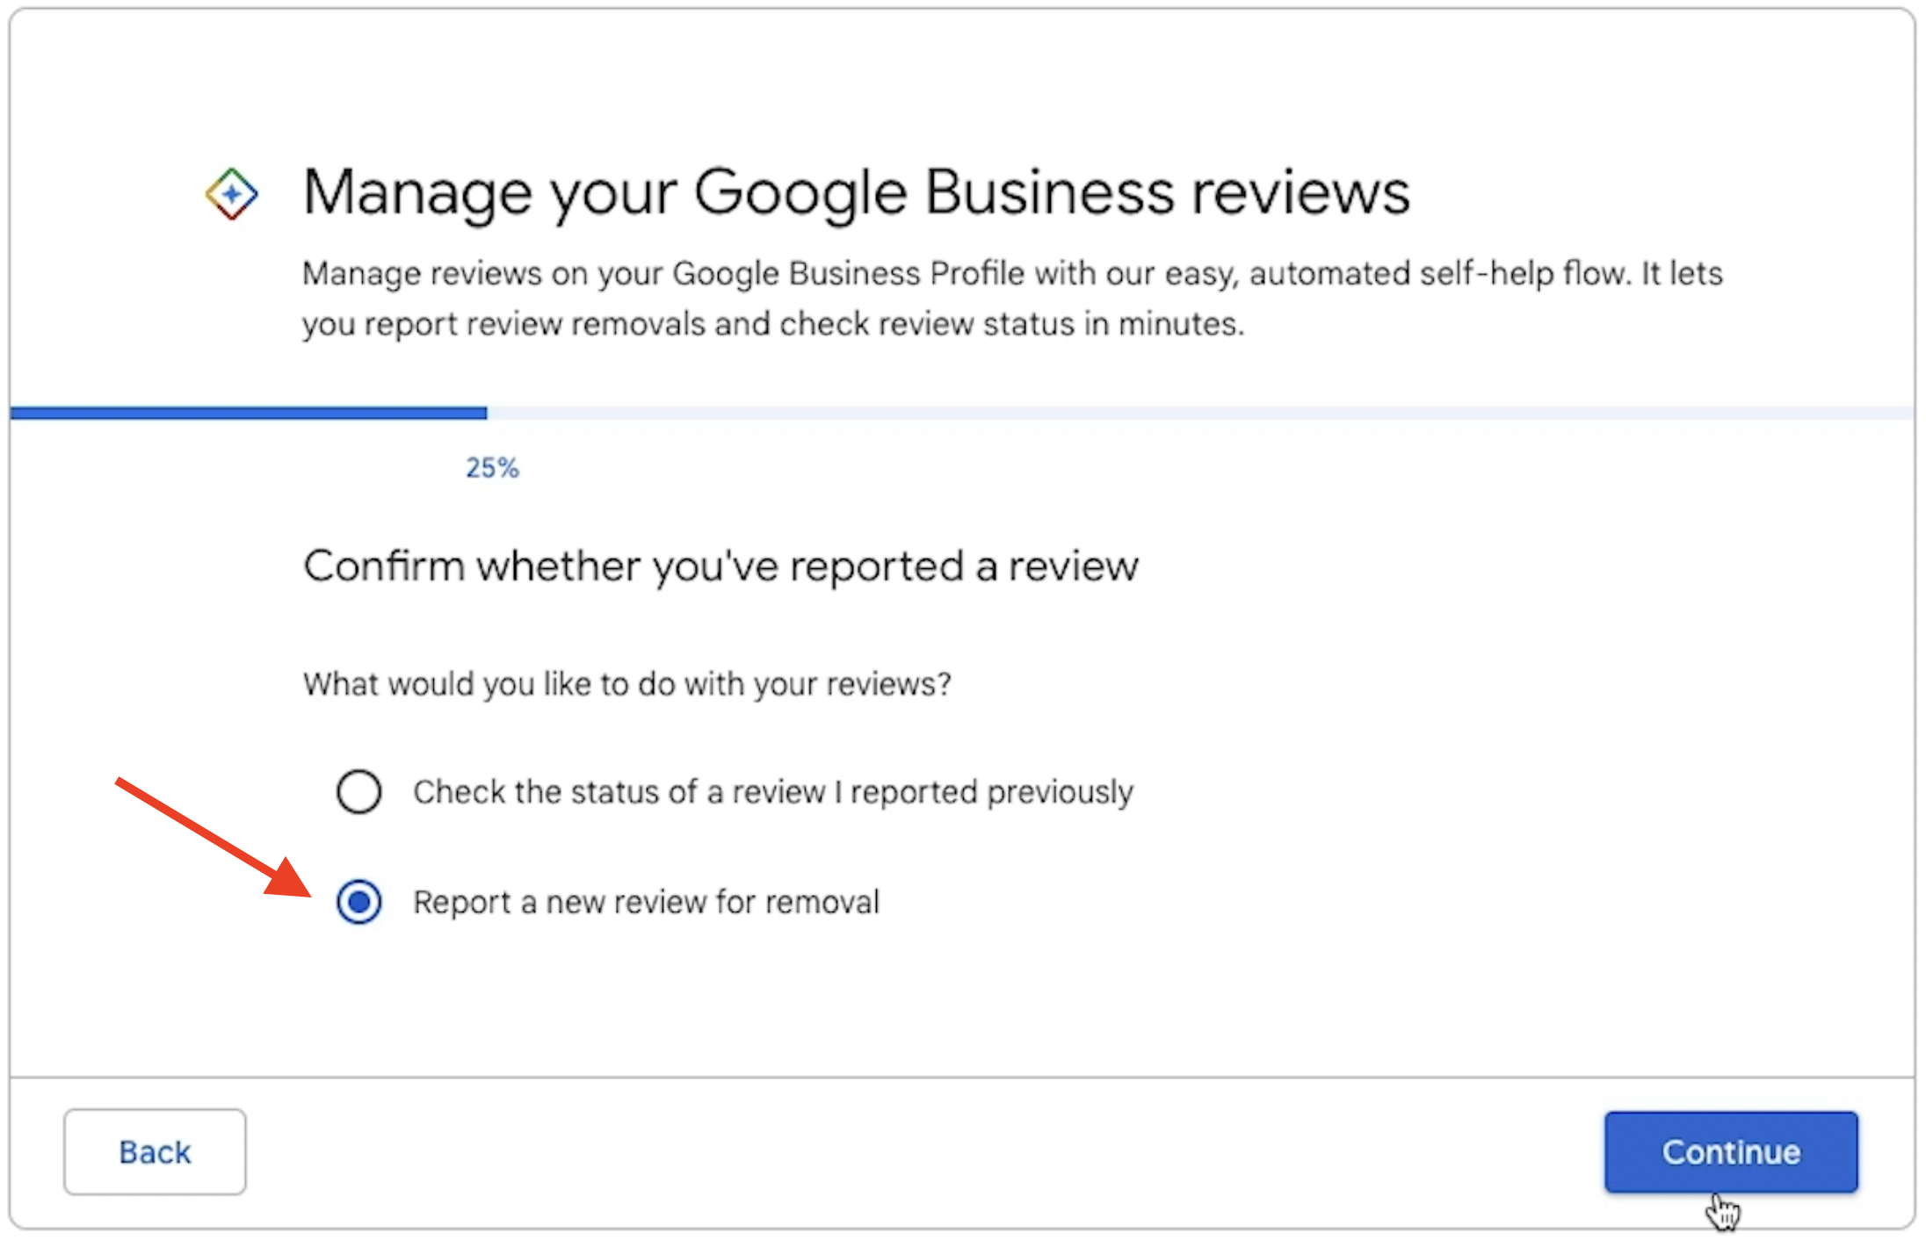Viewport: 1926px width, 1240px height.
Task: Click the word 'Continue' on blue button
Action: click(x=1730, y=1151)
